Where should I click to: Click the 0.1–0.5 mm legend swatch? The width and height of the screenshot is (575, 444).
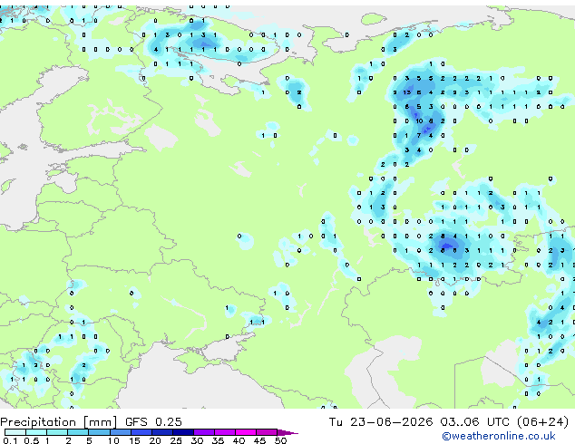(15, 432)
